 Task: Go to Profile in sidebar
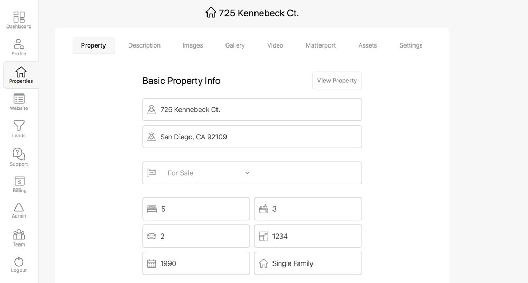click(19, 44)
